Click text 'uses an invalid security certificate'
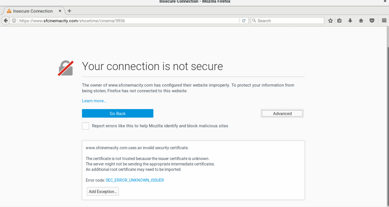Image resolution: width=389 pixels, height=207 pixels. pyautogui.click(x=158, y=148)
